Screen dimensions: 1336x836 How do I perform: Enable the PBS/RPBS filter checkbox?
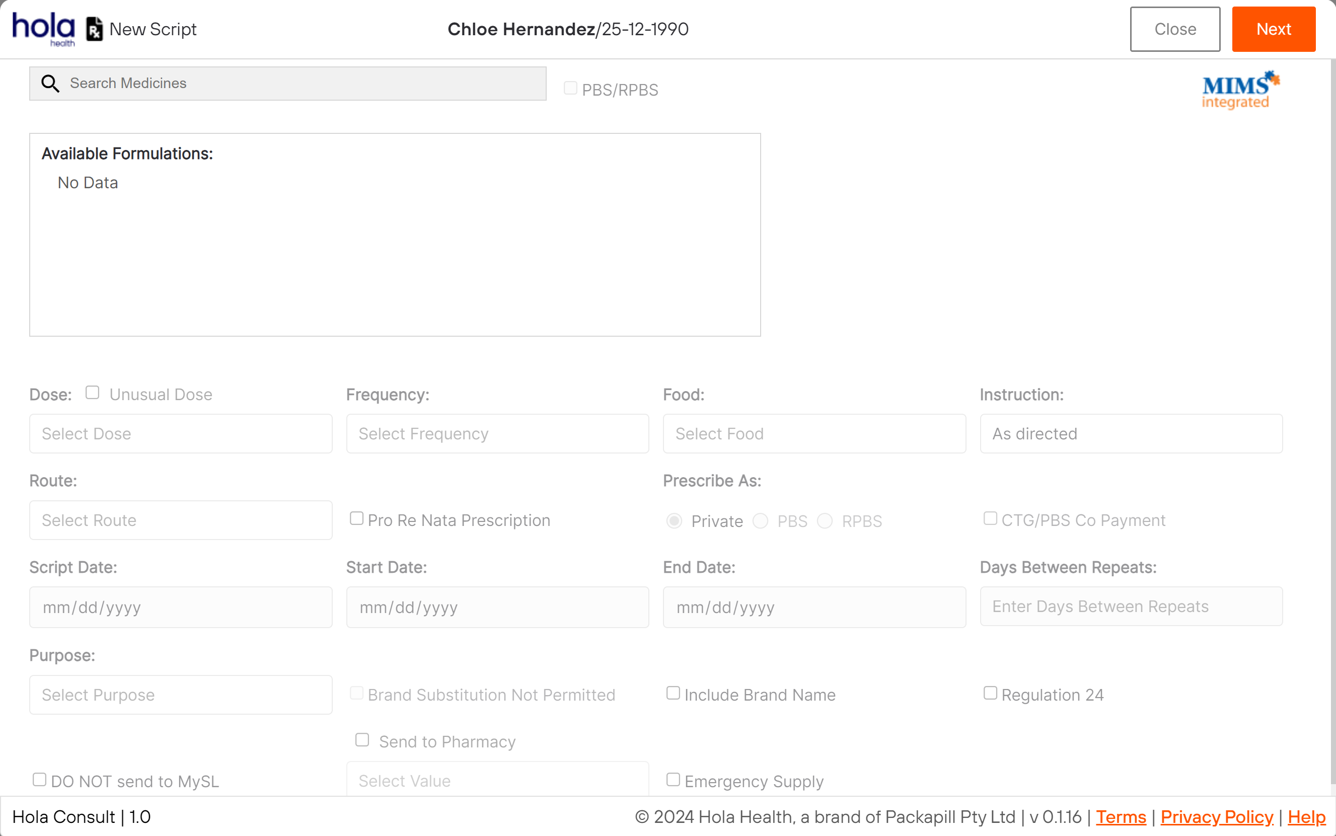pyautogui.click(x=570, y=88)
